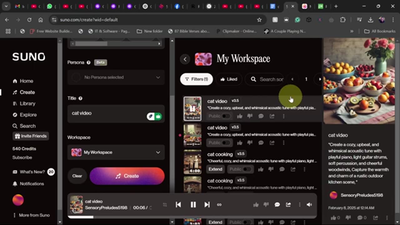The image size is (400, 225).
Task: Pause the first cat video thumbnail
Action: [192, 109]
